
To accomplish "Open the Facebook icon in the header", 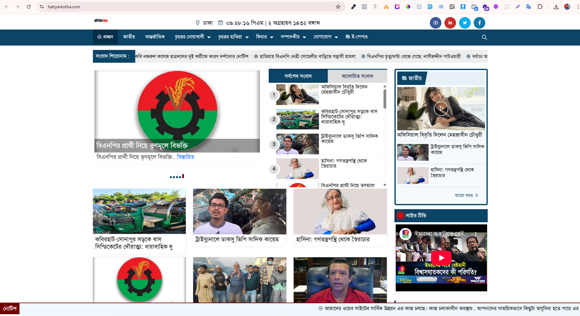I will coord(479,23).
